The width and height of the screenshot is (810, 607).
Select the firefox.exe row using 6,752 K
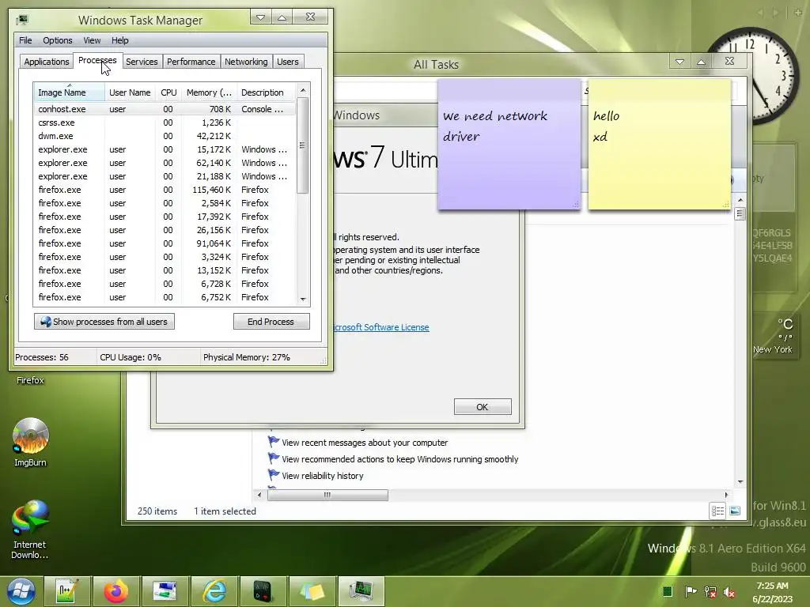(165, 297)
